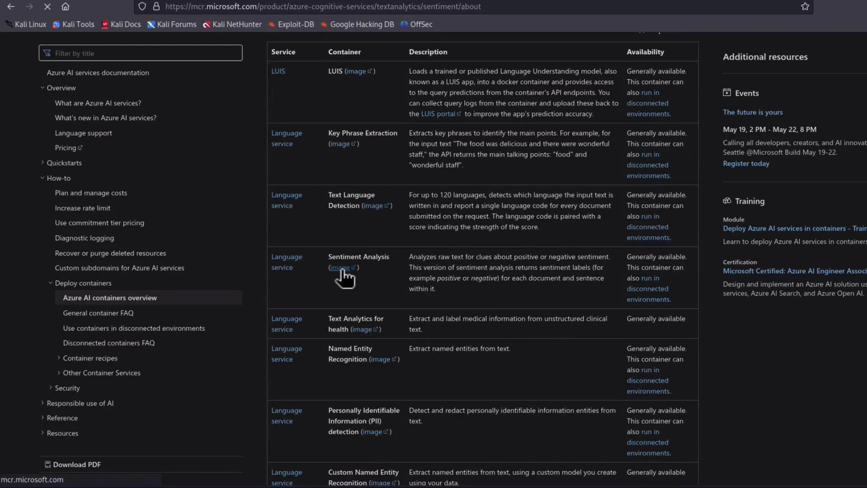Collapse the Overview section

[42, 88]
